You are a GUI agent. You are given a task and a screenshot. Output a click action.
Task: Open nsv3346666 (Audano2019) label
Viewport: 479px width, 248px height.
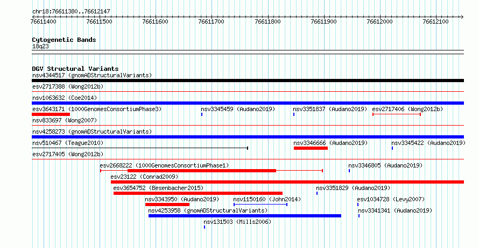[330, 143]
